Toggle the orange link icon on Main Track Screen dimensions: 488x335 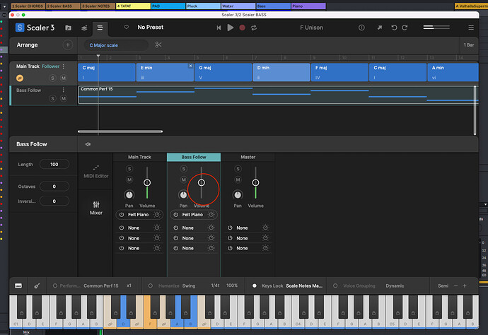point(20,78)
